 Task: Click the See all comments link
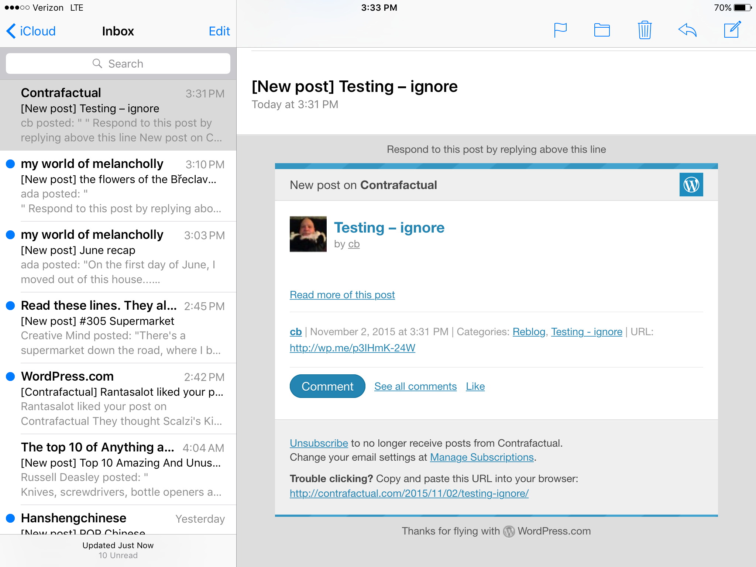pyautogui.click(x=415, y=386)
